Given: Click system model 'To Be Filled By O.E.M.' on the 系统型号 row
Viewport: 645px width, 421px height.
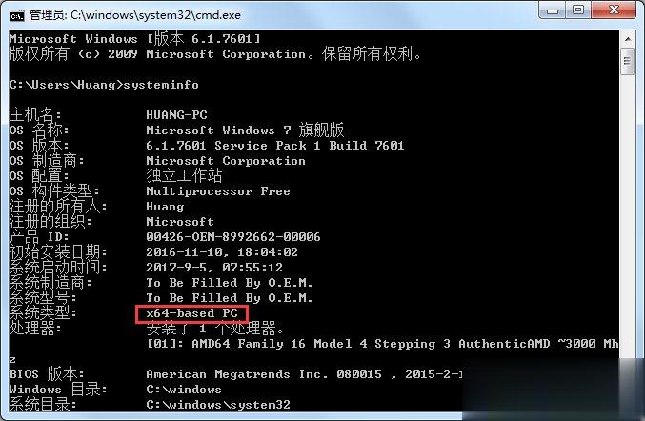Looking at the screenshot, I should point(230,298).
